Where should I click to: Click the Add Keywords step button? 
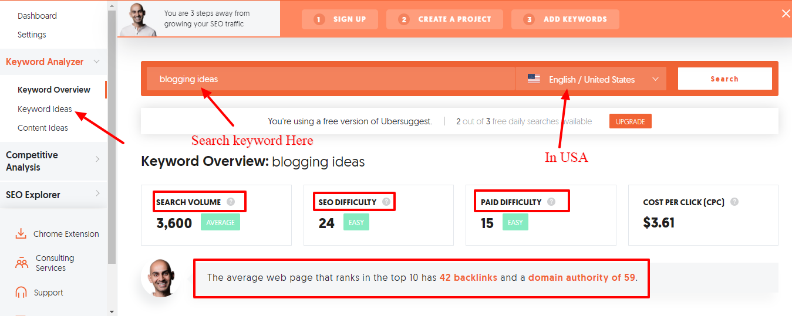tap(565, 19)
